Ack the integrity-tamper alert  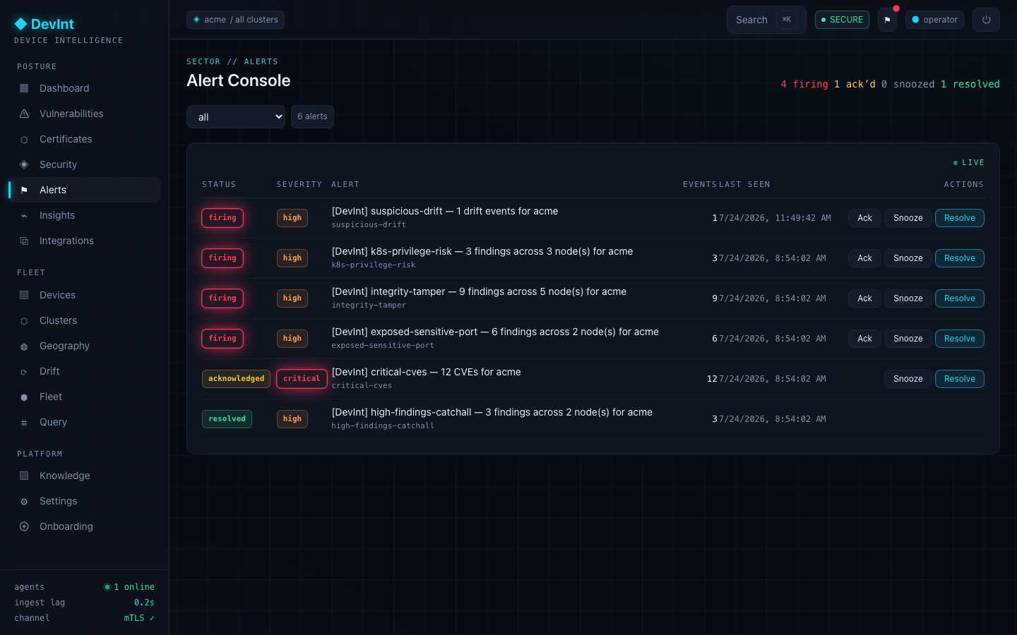pyautogui.click(x=864, y=298)
